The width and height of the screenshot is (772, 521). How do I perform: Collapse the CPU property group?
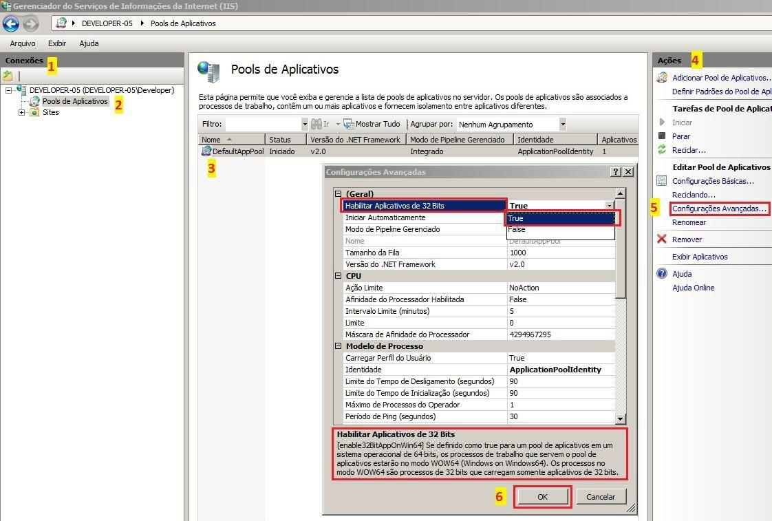(339, 276)
